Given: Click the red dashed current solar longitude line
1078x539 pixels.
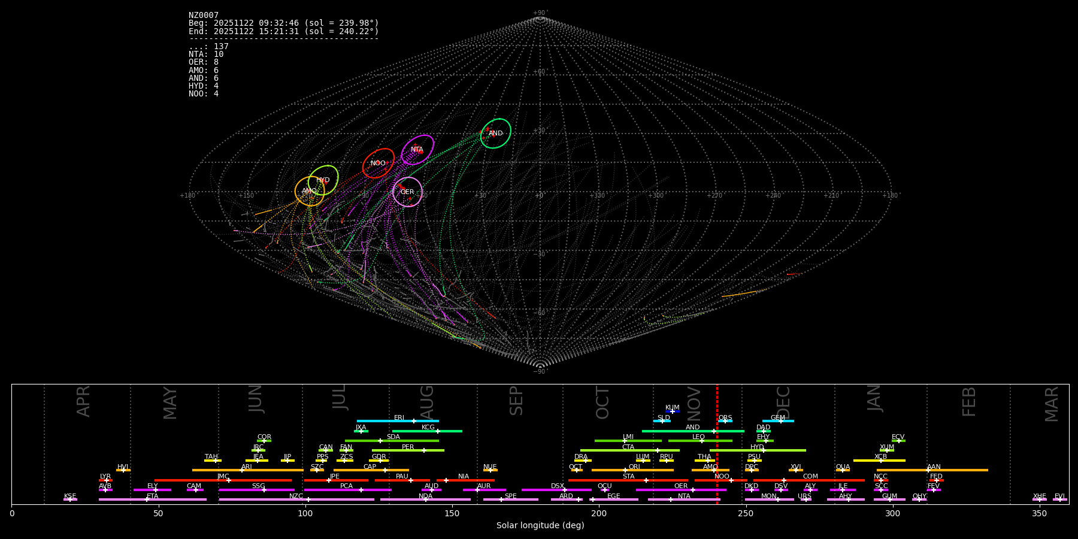Looking at the screenshot, I should click(x=717, y=444).
